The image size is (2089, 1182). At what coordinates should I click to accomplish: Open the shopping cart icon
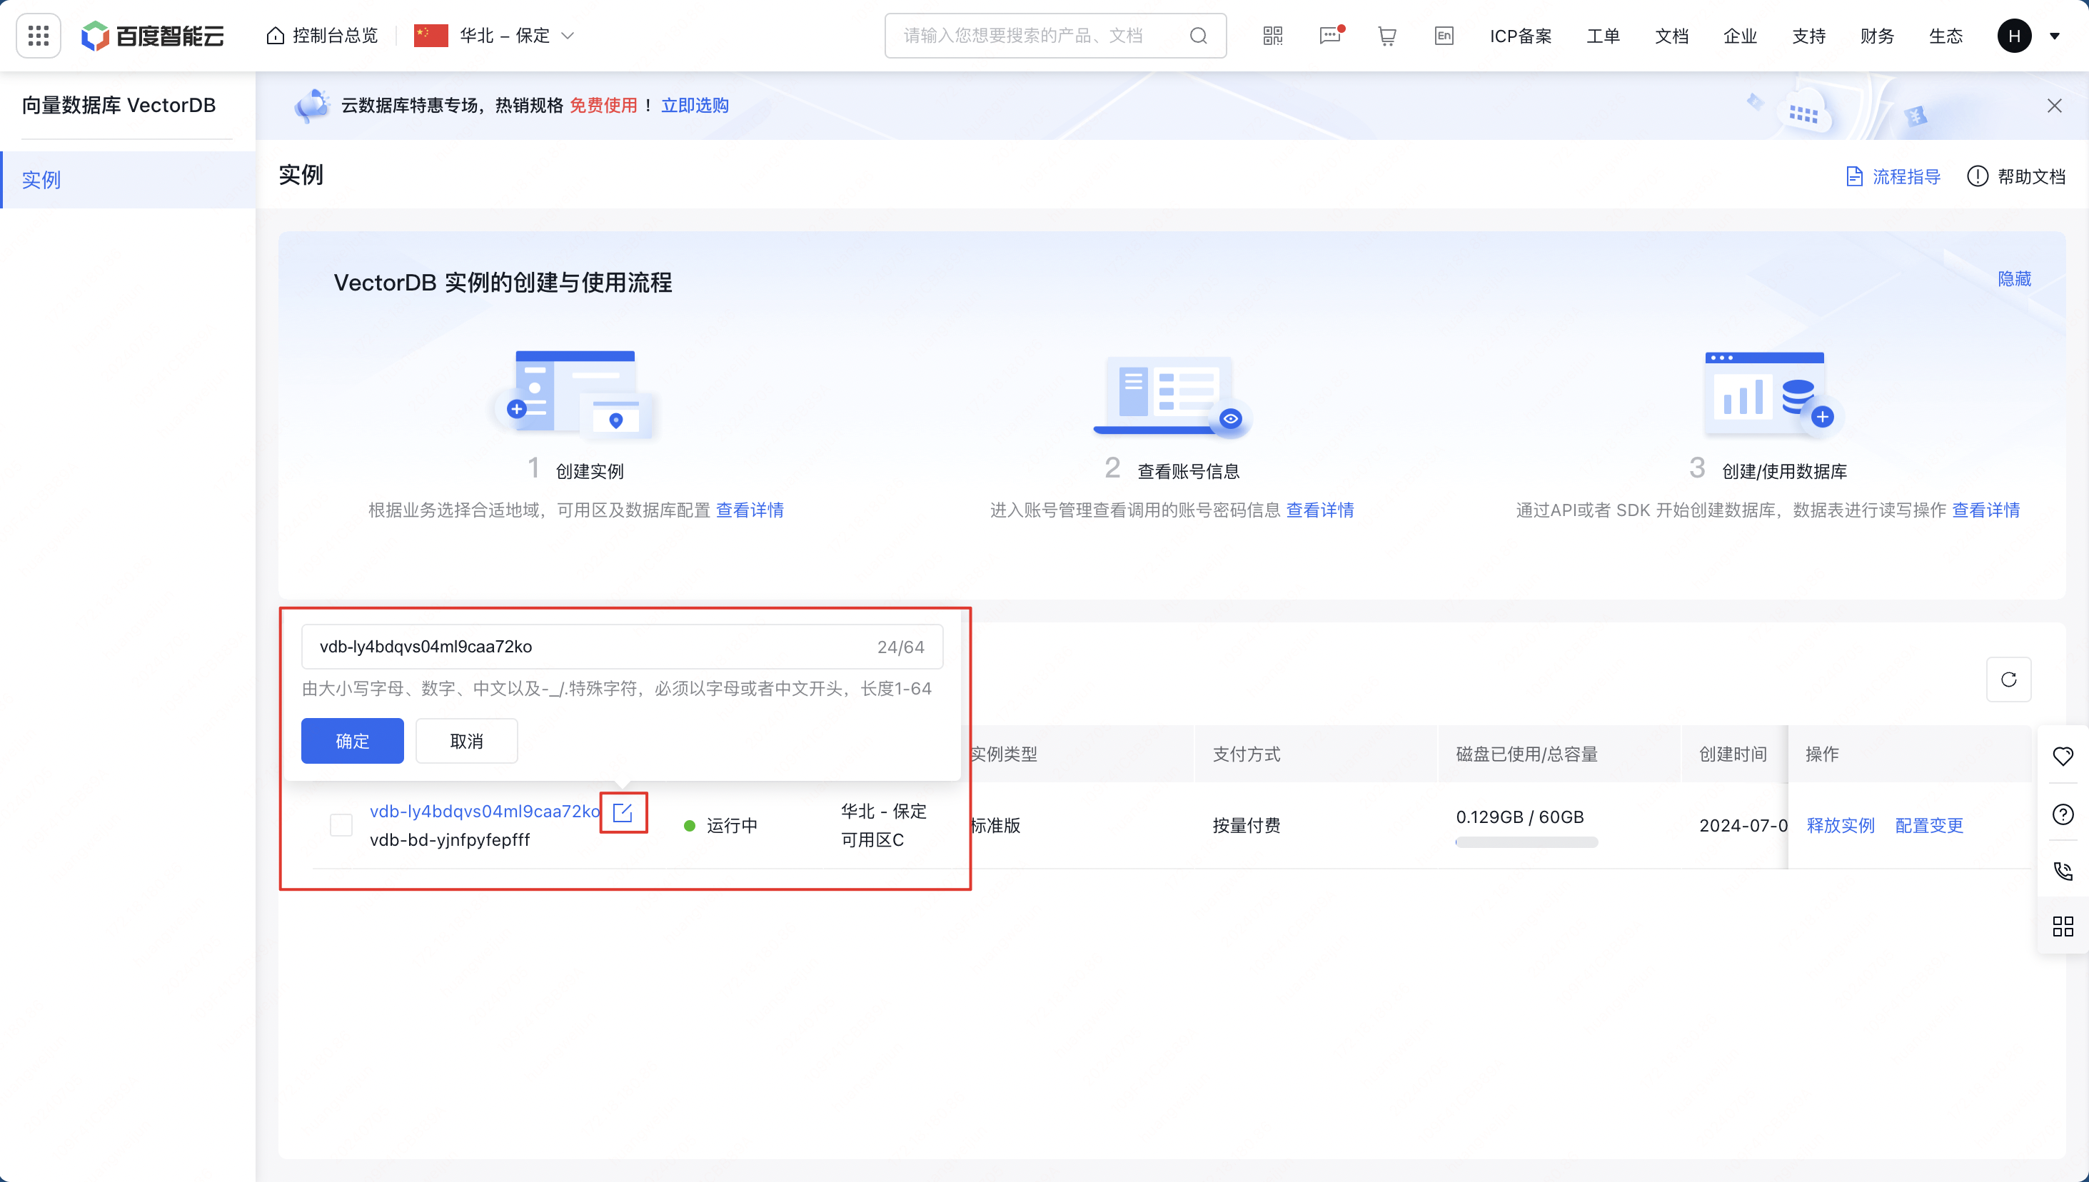(1386, 36)
